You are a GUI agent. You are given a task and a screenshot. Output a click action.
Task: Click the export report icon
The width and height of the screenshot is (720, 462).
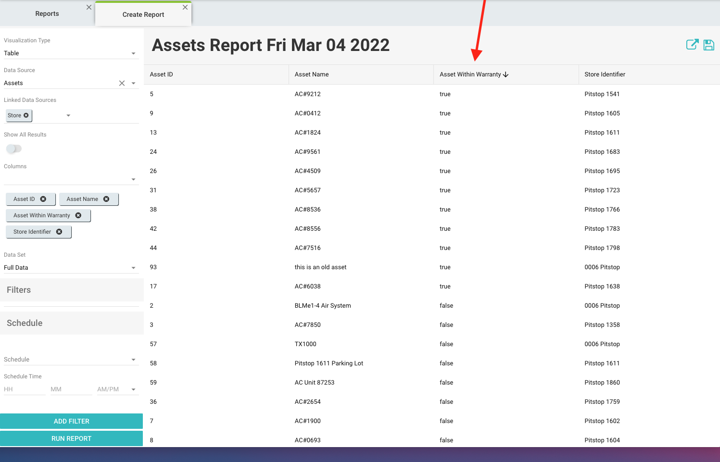[692, 45]
